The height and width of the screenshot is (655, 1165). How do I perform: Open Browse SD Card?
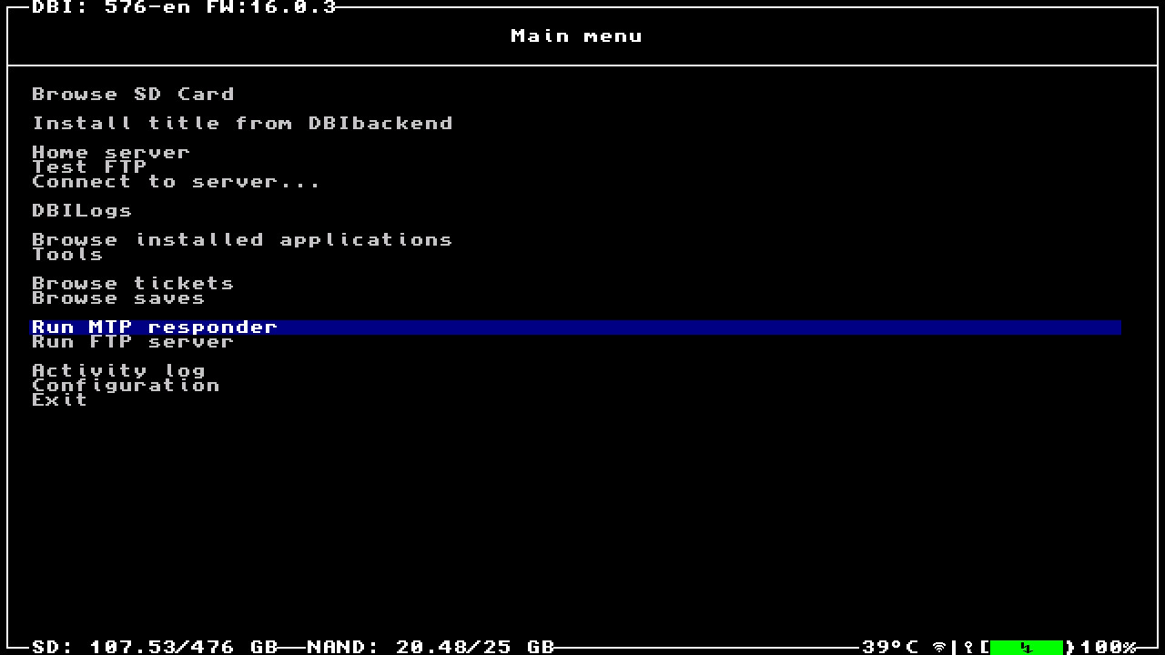point(133,94)
